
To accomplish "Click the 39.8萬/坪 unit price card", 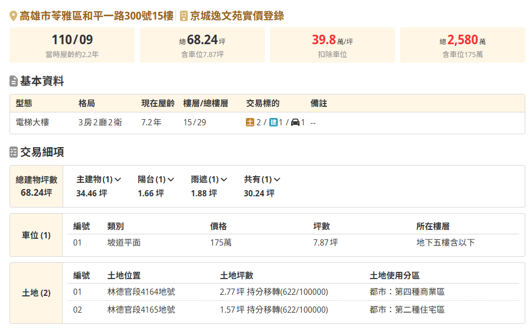I will 332,45.
